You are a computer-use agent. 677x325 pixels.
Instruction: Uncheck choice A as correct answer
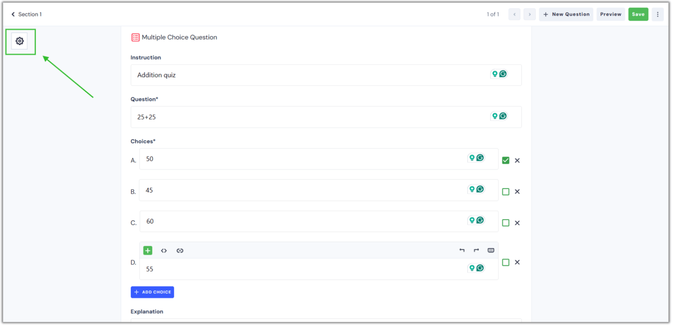pos(506,160)
